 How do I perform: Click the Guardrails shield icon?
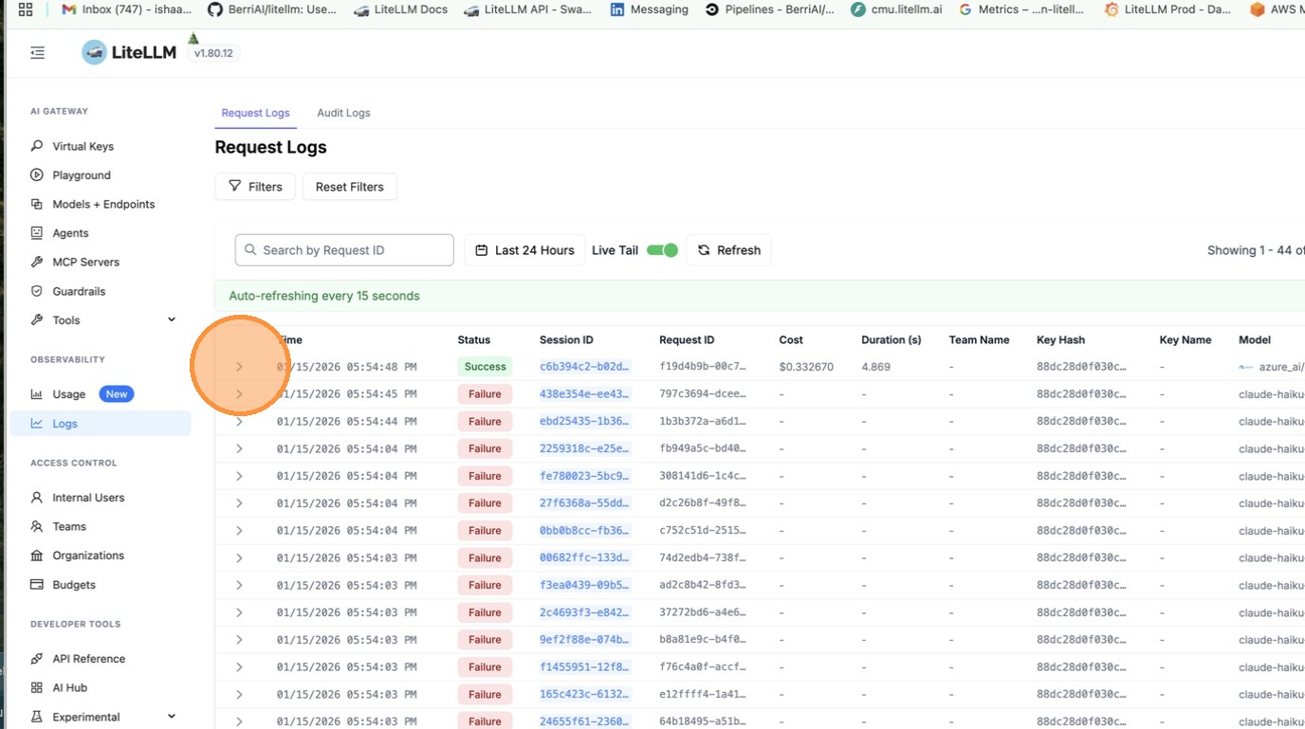(37, 291)
